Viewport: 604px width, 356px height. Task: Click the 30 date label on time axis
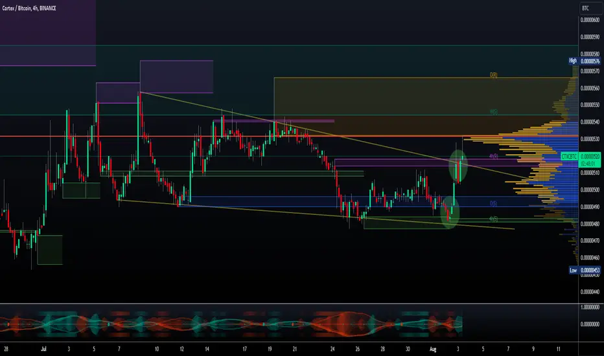click(408, 349)
